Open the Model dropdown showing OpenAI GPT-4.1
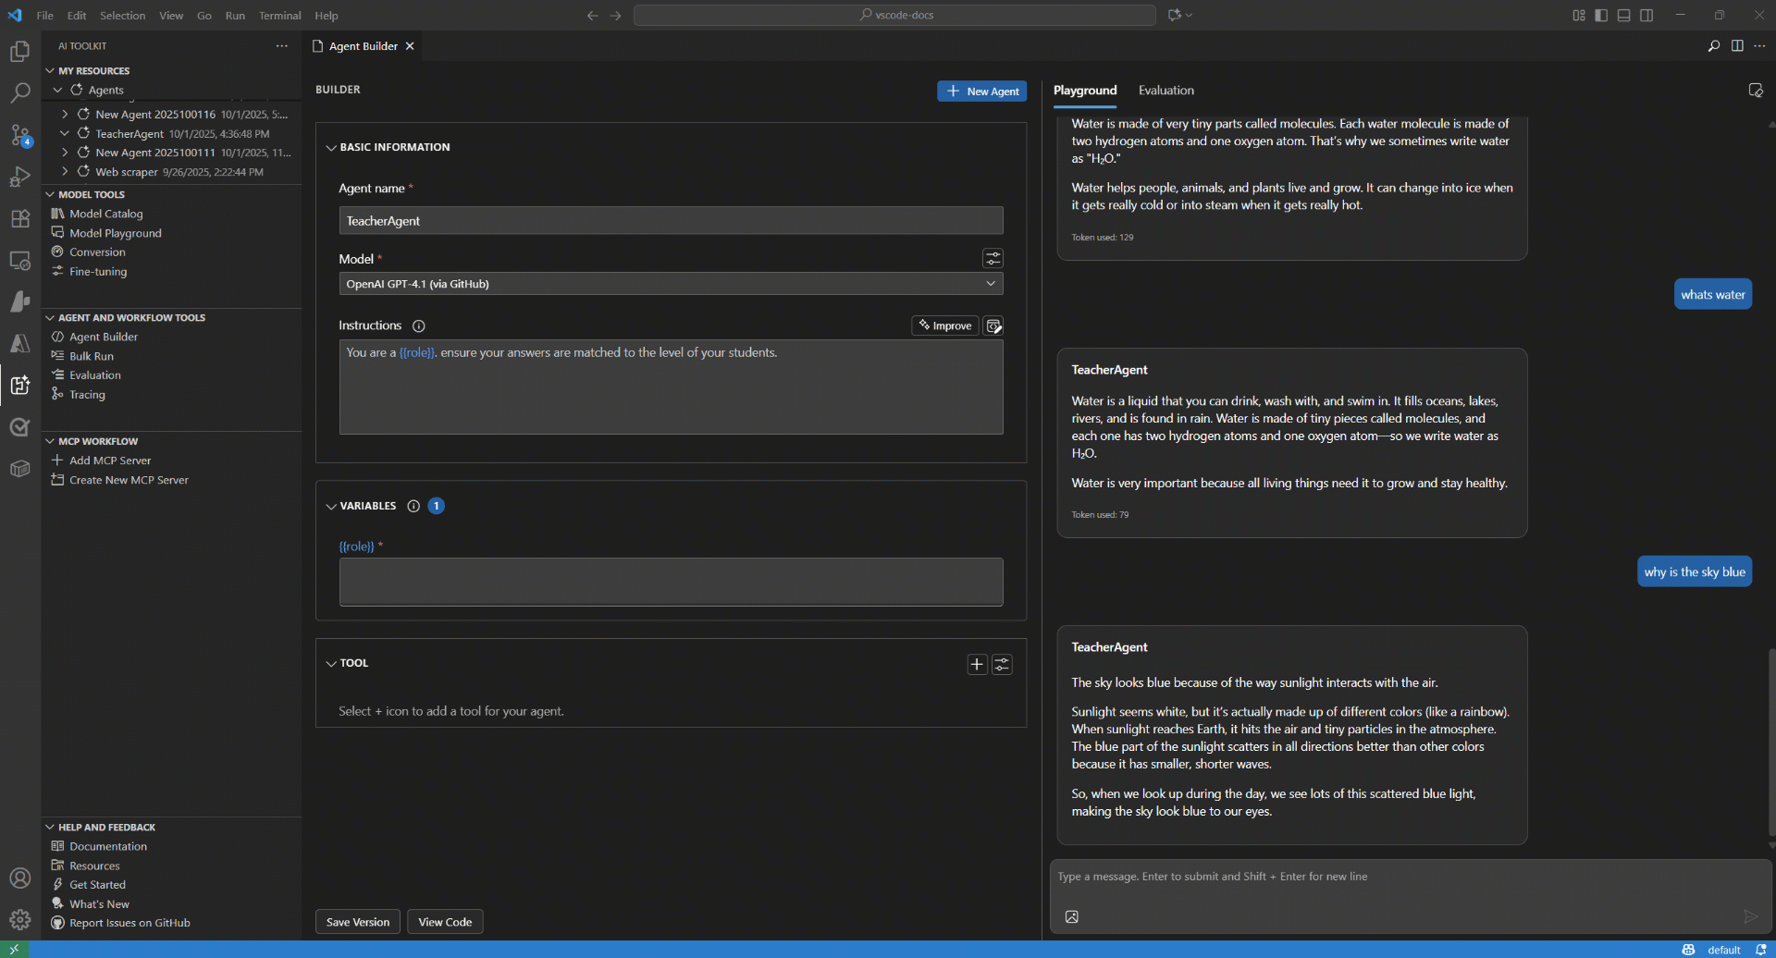The width and height of the screenshot is (1776, 958). pos(671,284)
